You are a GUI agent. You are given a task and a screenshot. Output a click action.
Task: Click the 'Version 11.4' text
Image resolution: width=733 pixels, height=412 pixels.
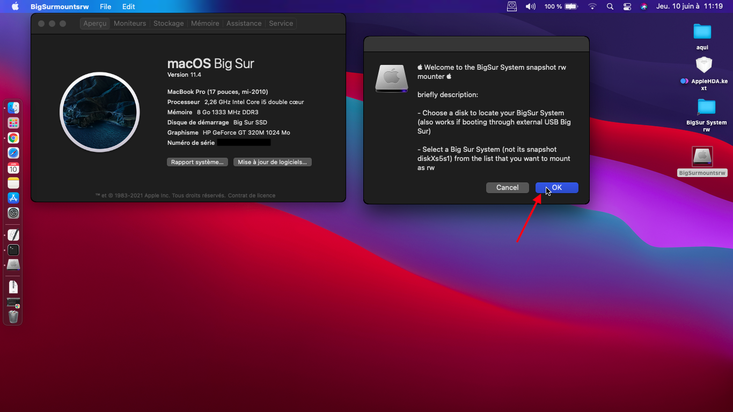(x=184, y=75)
